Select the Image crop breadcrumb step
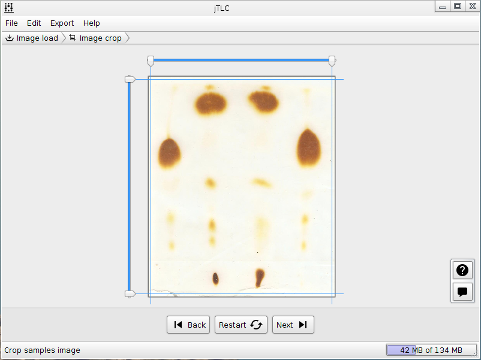Image resolution: width=481 pixels, height=360 pixels. (x=95, y=38)
